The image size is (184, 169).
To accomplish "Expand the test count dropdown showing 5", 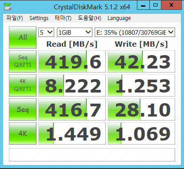I will click(x=46, y=32).
